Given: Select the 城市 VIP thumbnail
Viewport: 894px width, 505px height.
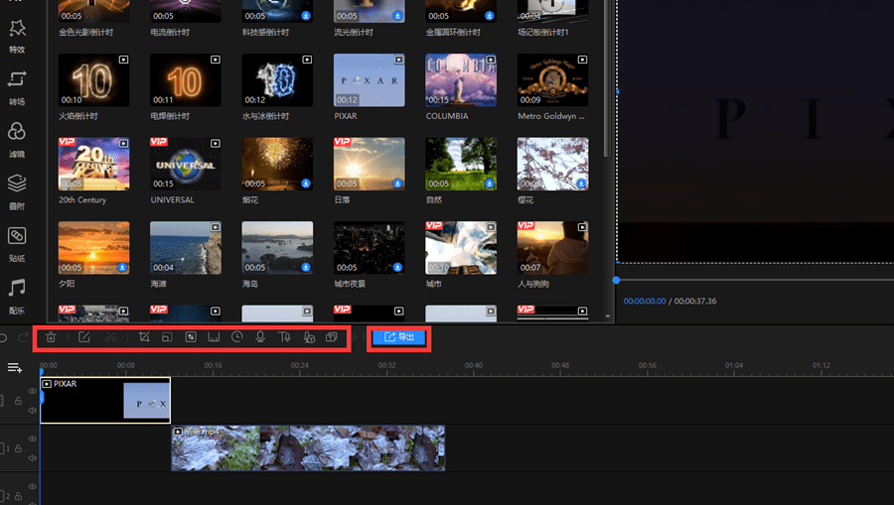Looking at the screenshot, I should [461, 248].
